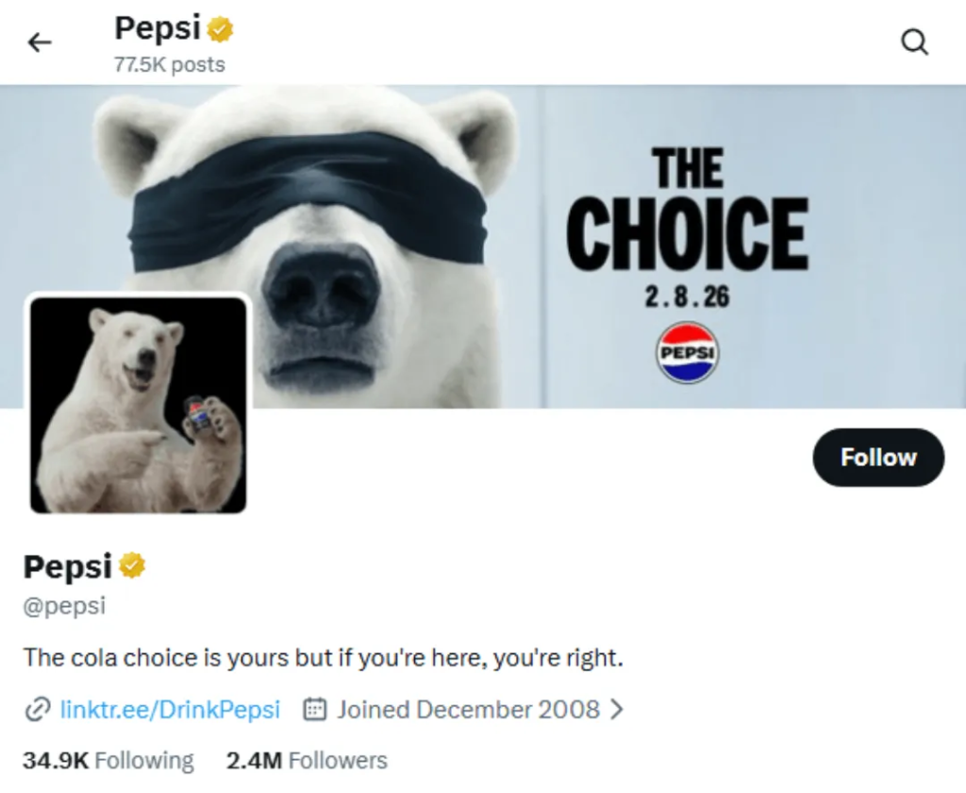
Task: Click the link chain icon before linktr.ee
Action: pyautogui.click(x=35, y=709)
